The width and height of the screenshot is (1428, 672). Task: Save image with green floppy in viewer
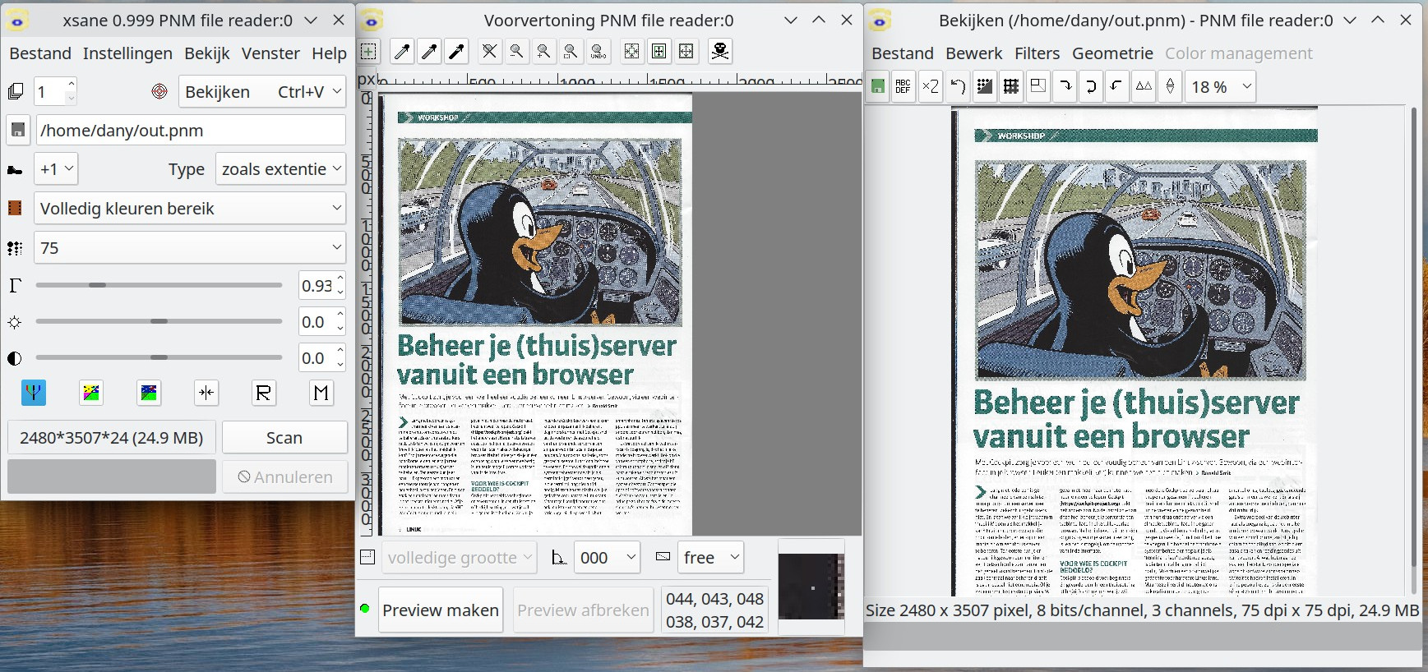coord(878,86)
